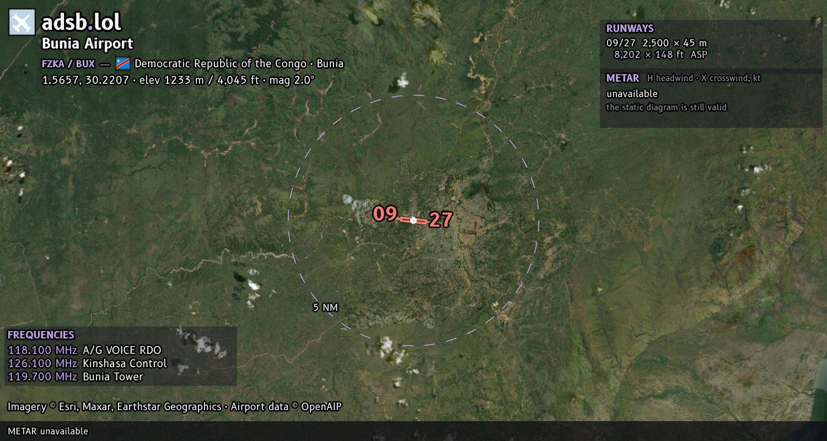Click the runway 09 end label
The image size is (827, 441).
pyautogui.click(x=385, y=214)
